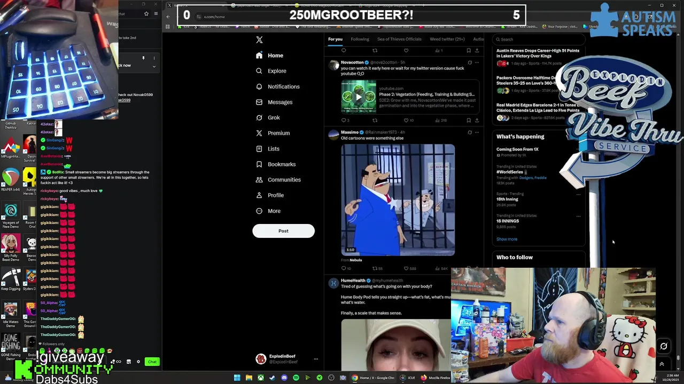684x384 pixels.
Task: Open Kick chat settings gear
Action: [x=138, y=362]
